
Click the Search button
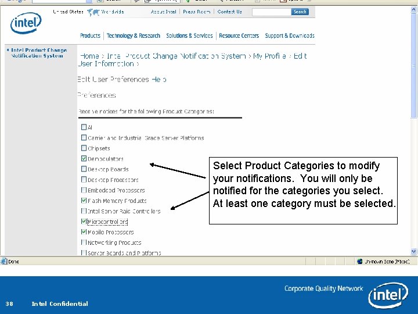point(300,12)
